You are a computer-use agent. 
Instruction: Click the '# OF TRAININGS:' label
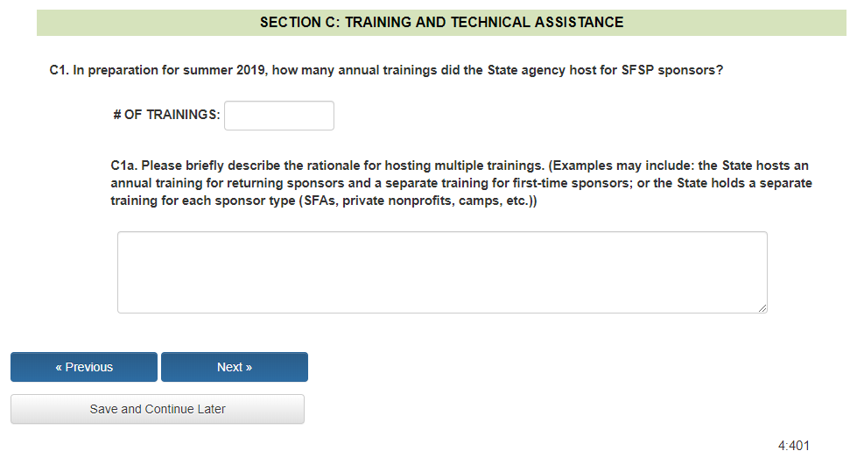pyautogui.click(x=166, y=116)
